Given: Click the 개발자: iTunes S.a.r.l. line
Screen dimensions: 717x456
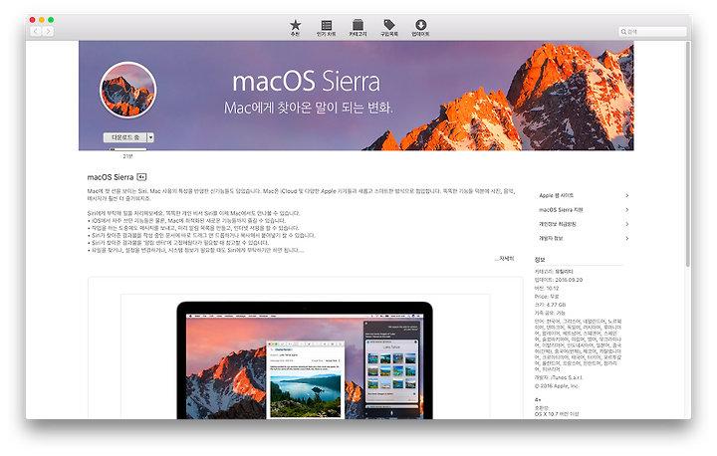Looking at the screenshot, I should pyautogui.click(x=559, y=377).
